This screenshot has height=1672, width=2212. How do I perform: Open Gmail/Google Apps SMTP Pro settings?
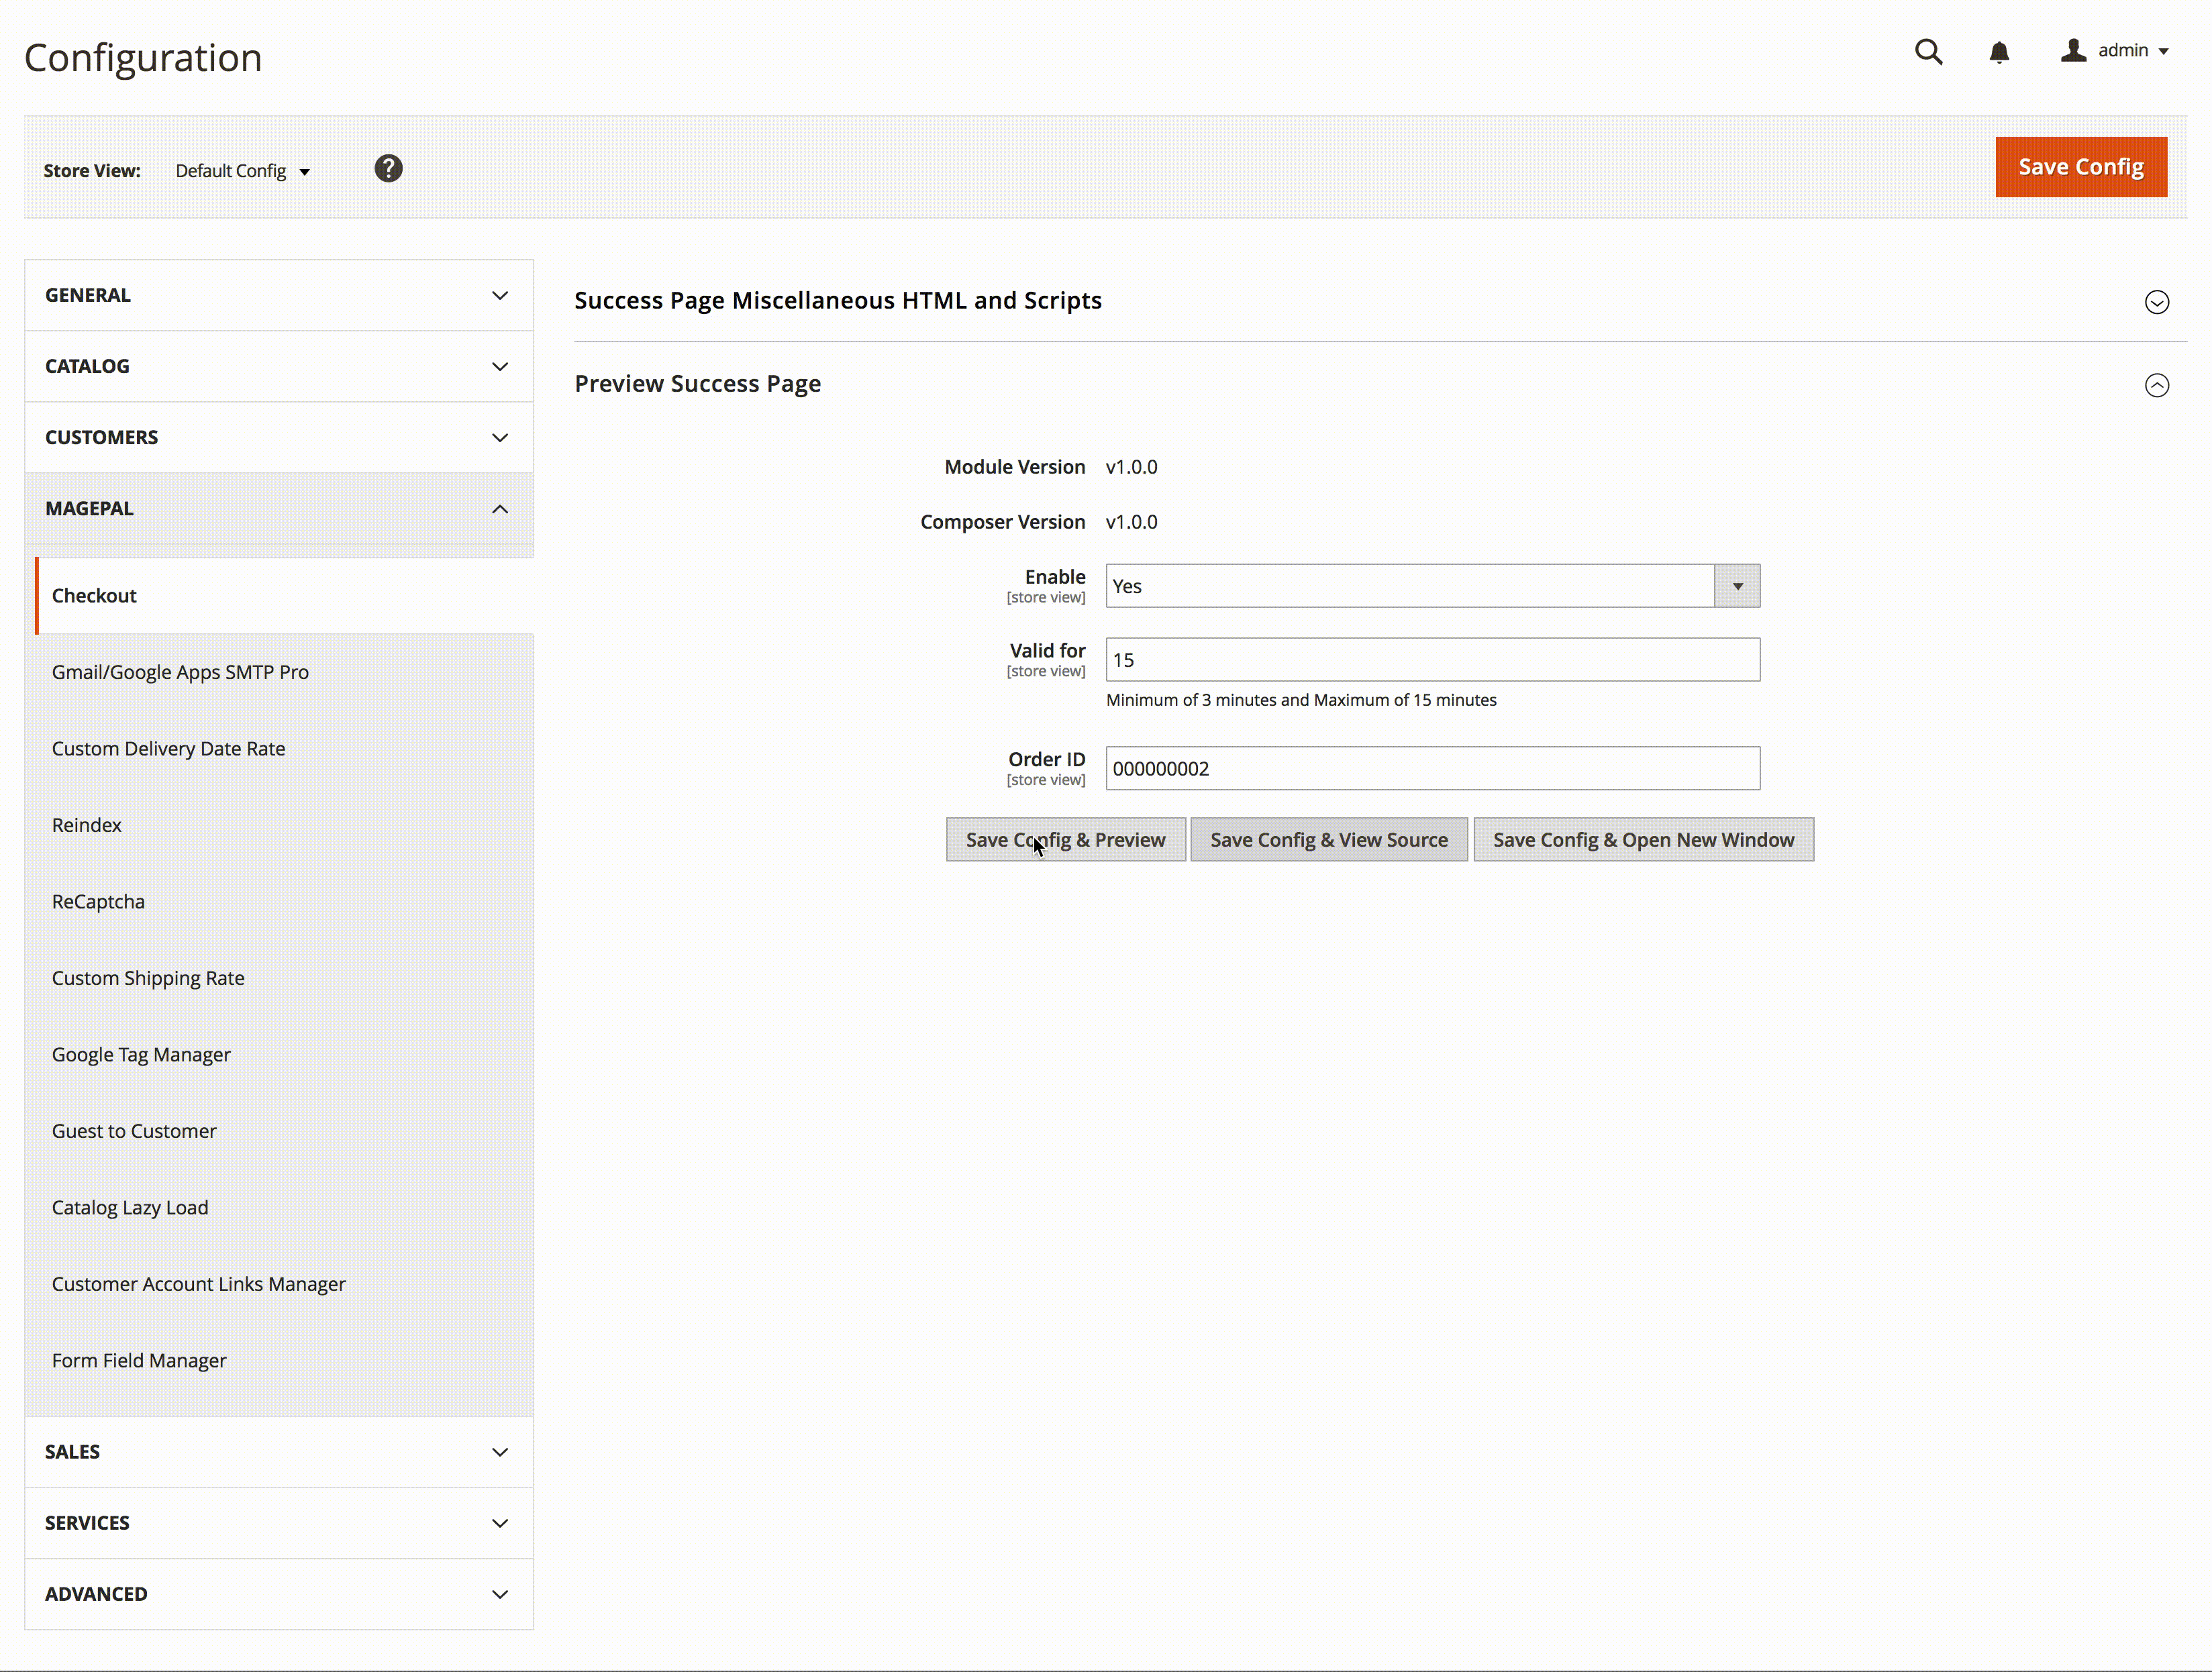pyautogui.click(x=180, y=672)
